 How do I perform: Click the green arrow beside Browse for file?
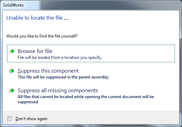tap(12, 51)
